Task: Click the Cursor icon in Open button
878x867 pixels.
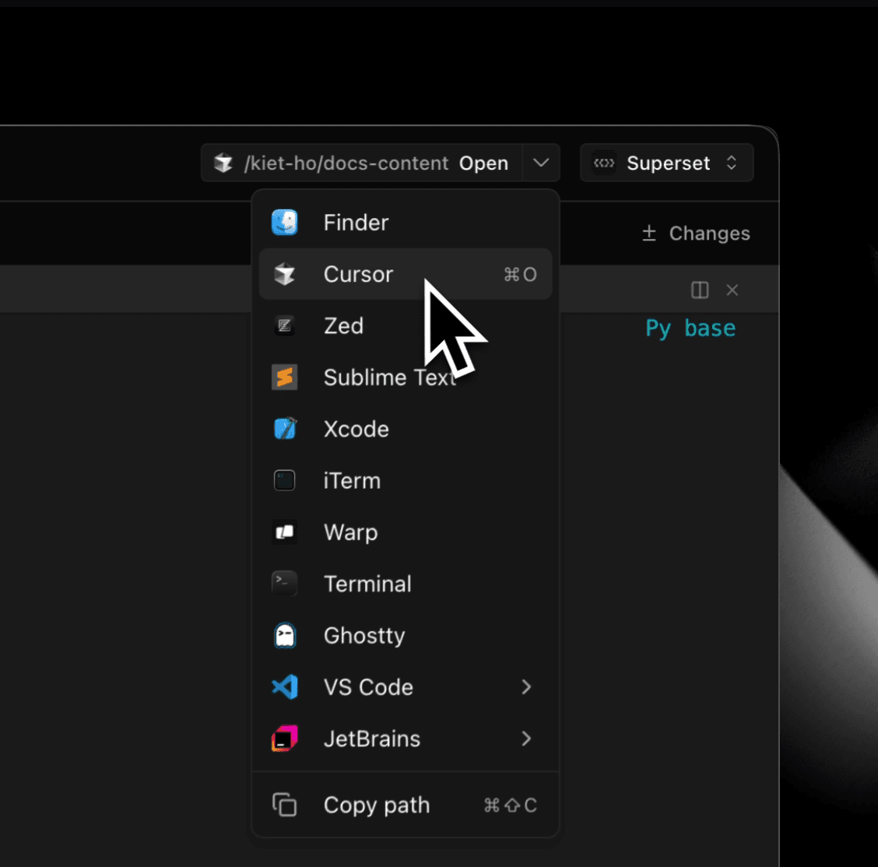Action: (223, 163)
